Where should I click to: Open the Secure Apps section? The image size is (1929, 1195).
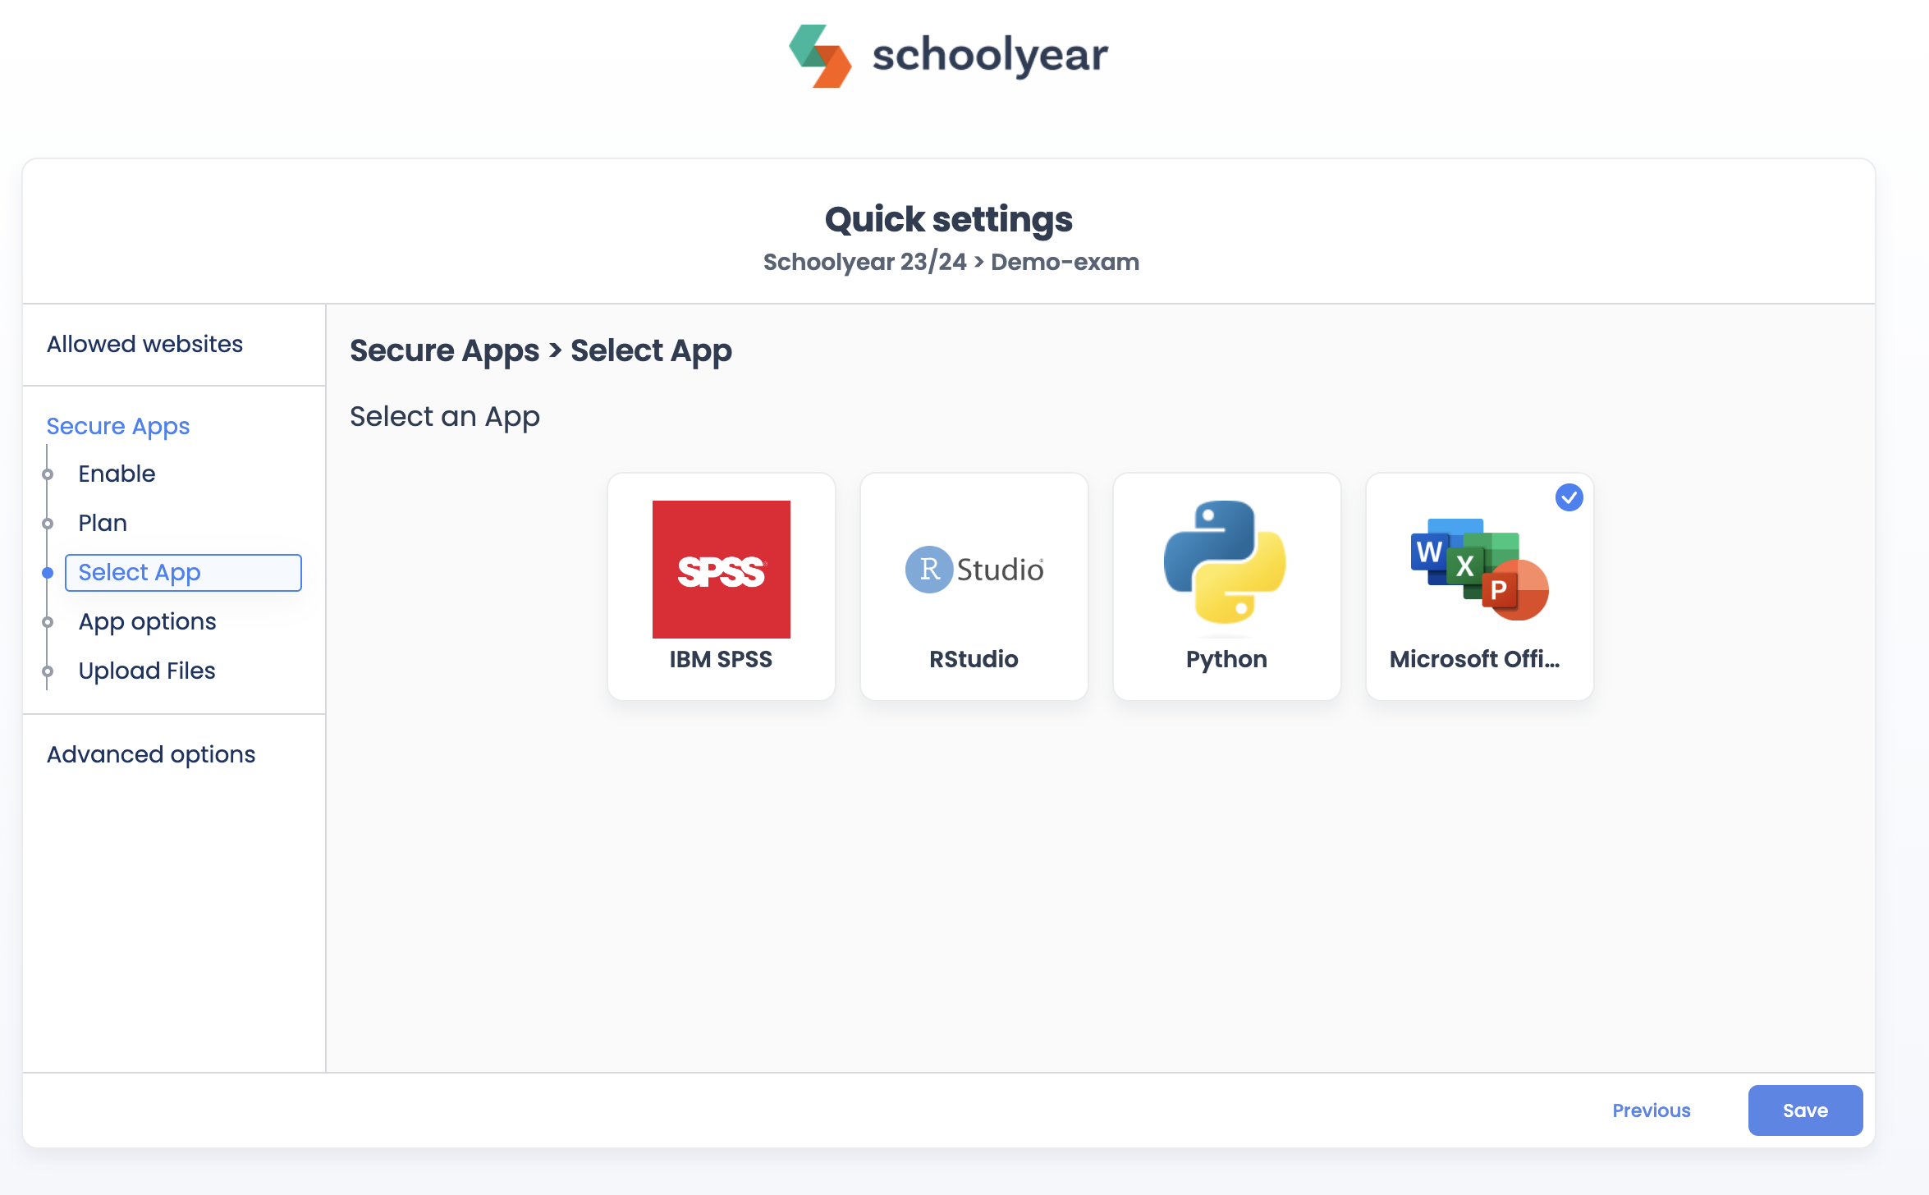[x=118, y=426]
